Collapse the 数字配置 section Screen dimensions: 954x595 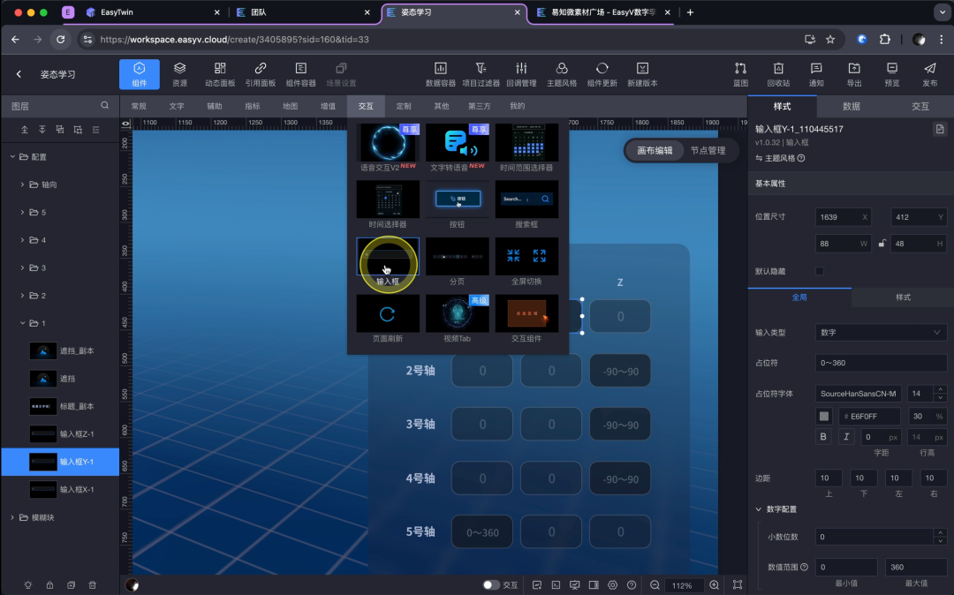pos(758,509)
